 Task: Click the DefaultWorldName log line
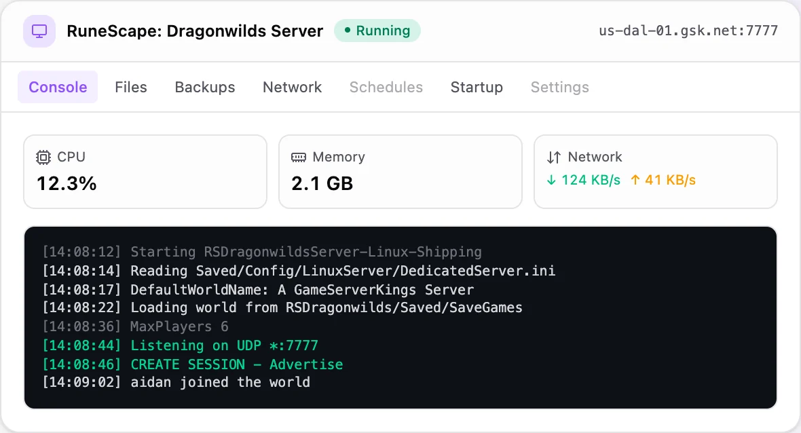tap(258, 290)
